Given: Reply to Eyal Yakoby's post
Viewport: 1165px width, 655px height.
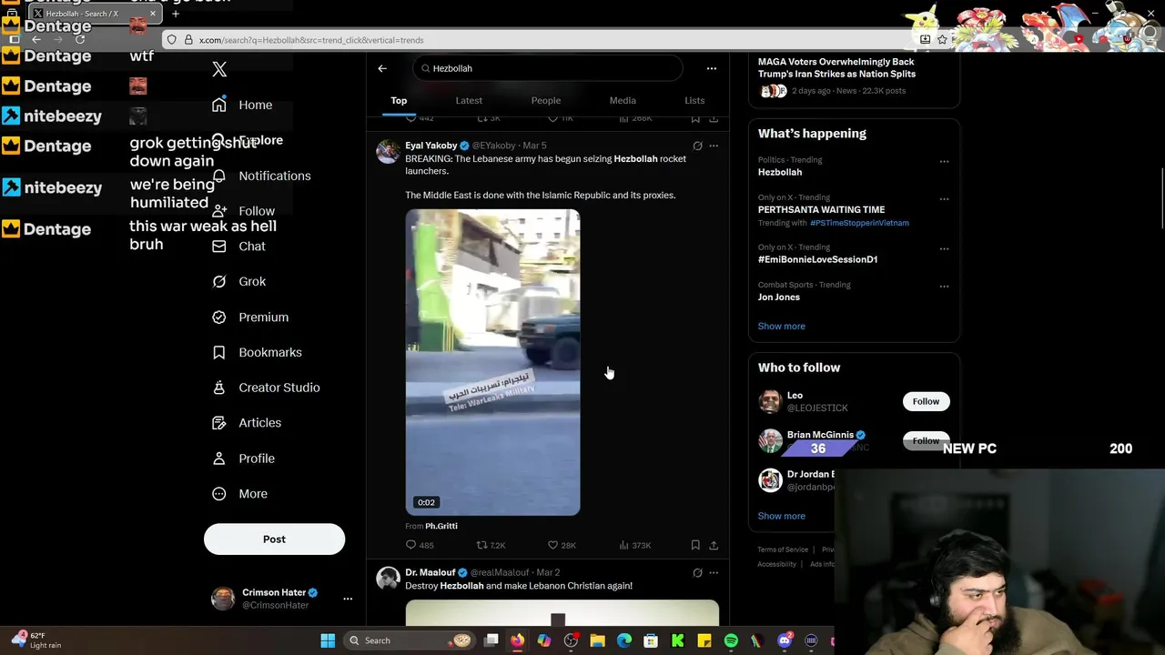Looking at the screenshot, I should (x=419, y=545).
